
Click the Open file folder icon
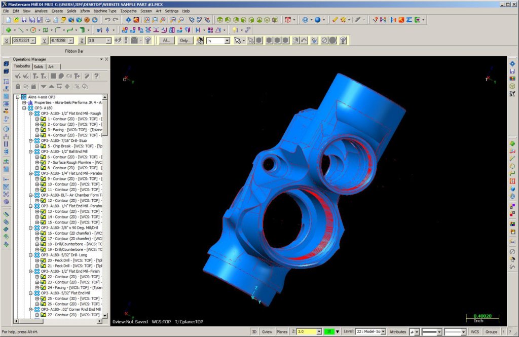click(16, 20)
